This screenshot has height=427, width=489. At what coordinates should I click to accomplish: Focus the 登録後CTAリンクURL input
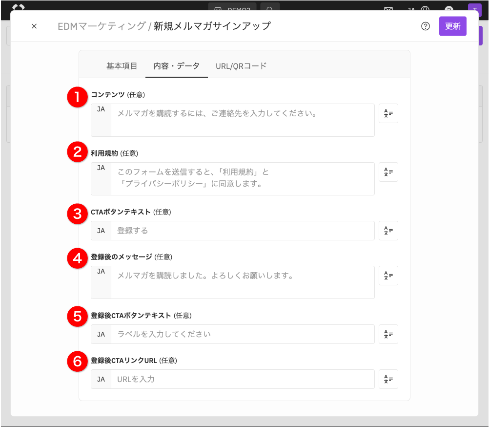(x=243, y=379)
